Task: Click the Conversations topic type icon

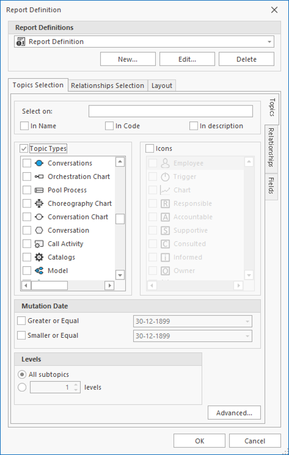Action: click(39, 163)
